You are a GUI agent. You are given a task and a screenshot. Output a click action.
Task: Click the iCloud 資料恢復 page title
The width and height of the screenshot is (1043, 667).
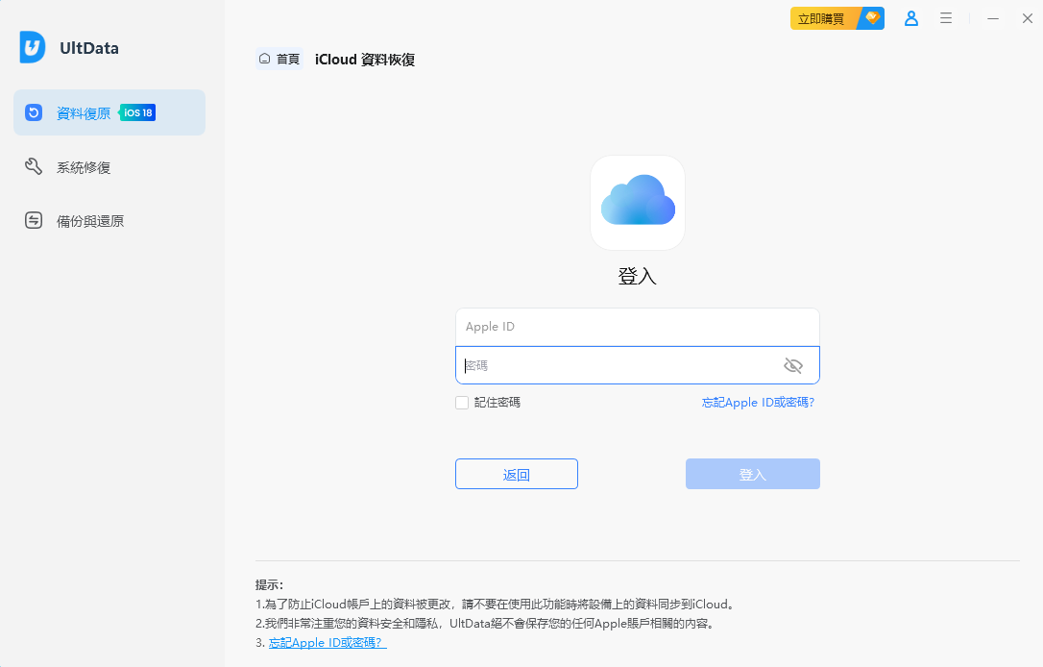click(x=365, y=60)
